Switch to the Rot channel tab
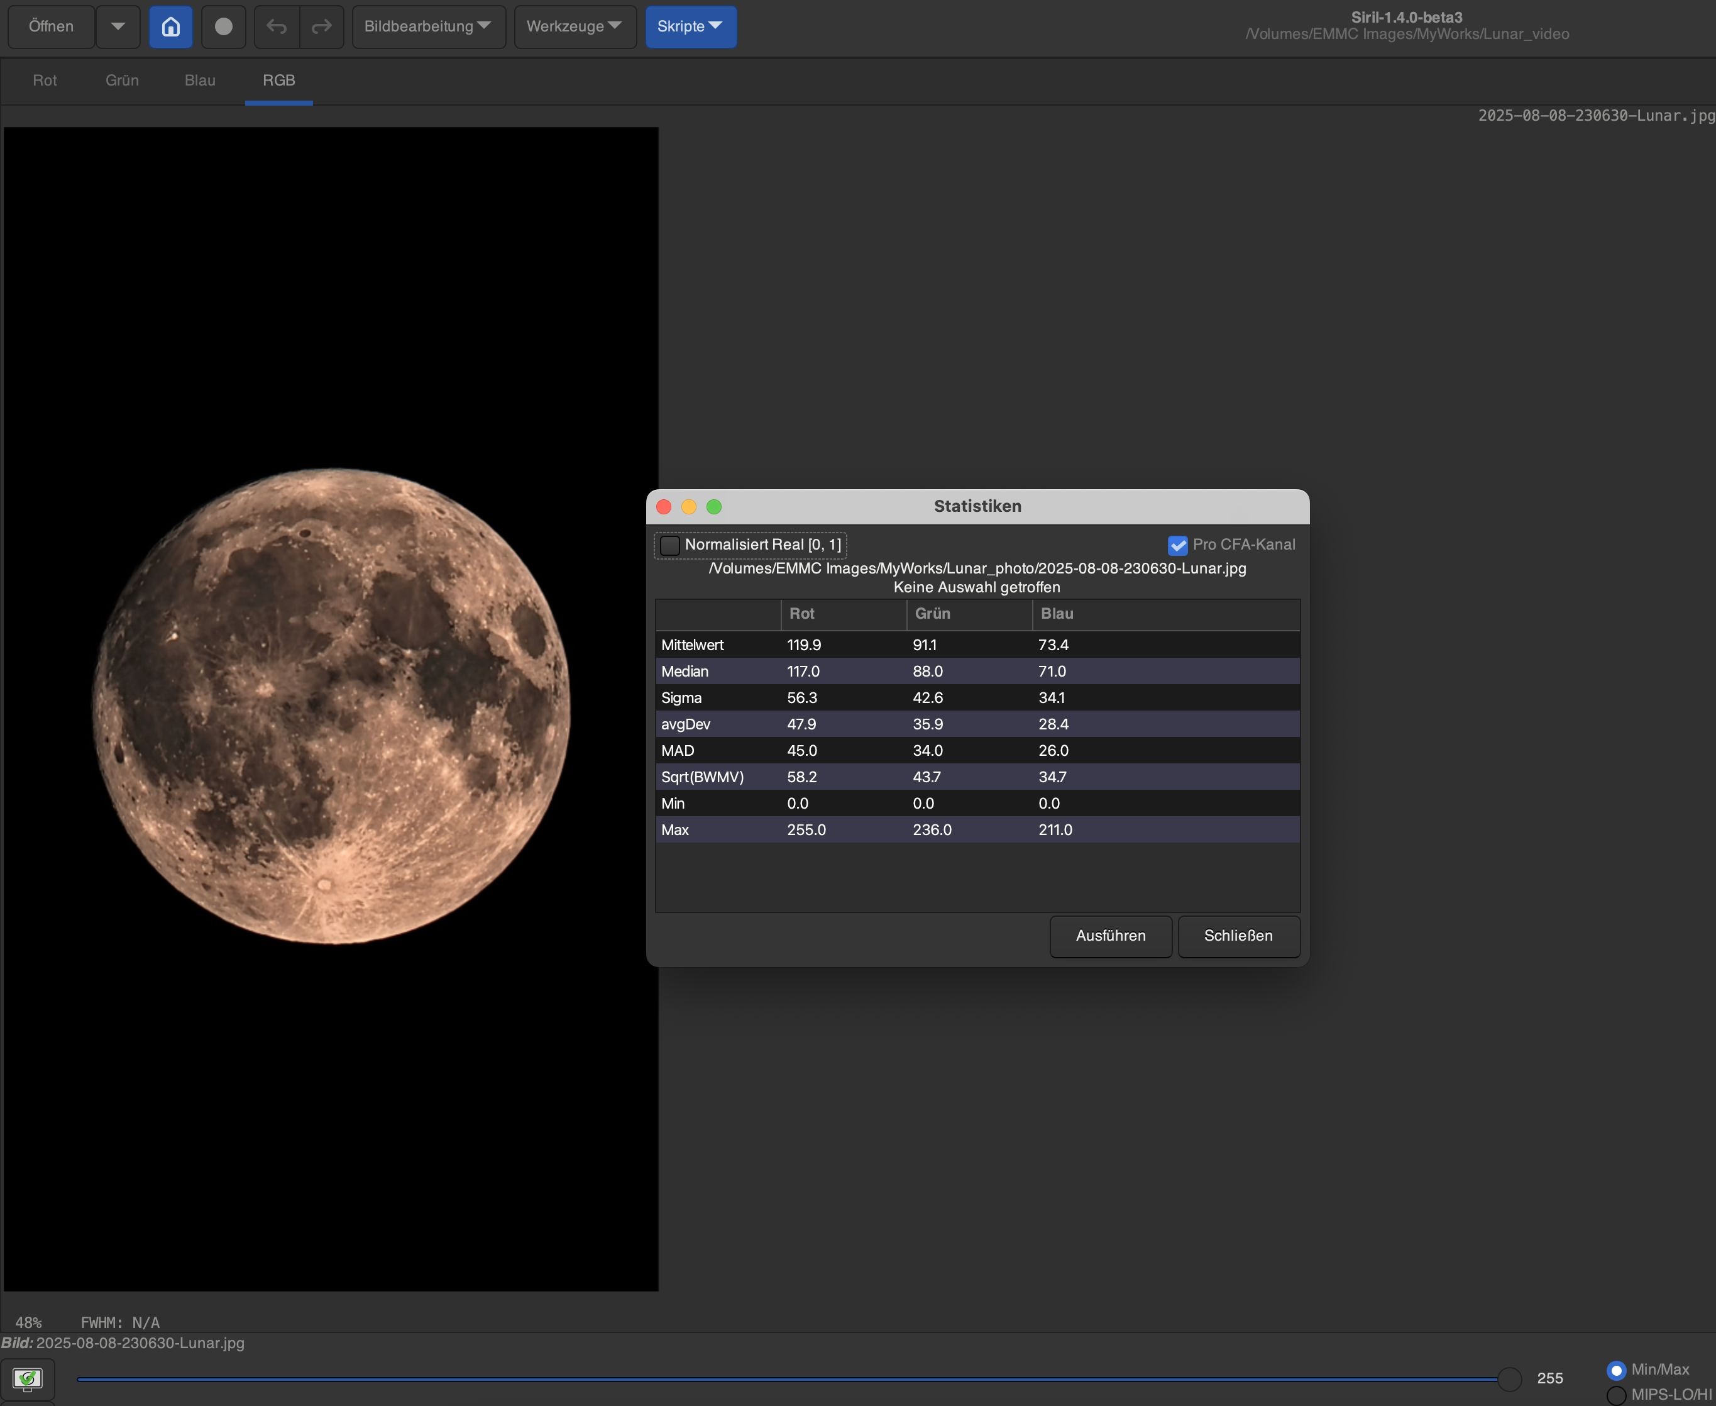The width and height of the screenshot is (1716, 1406). [45, 80]
